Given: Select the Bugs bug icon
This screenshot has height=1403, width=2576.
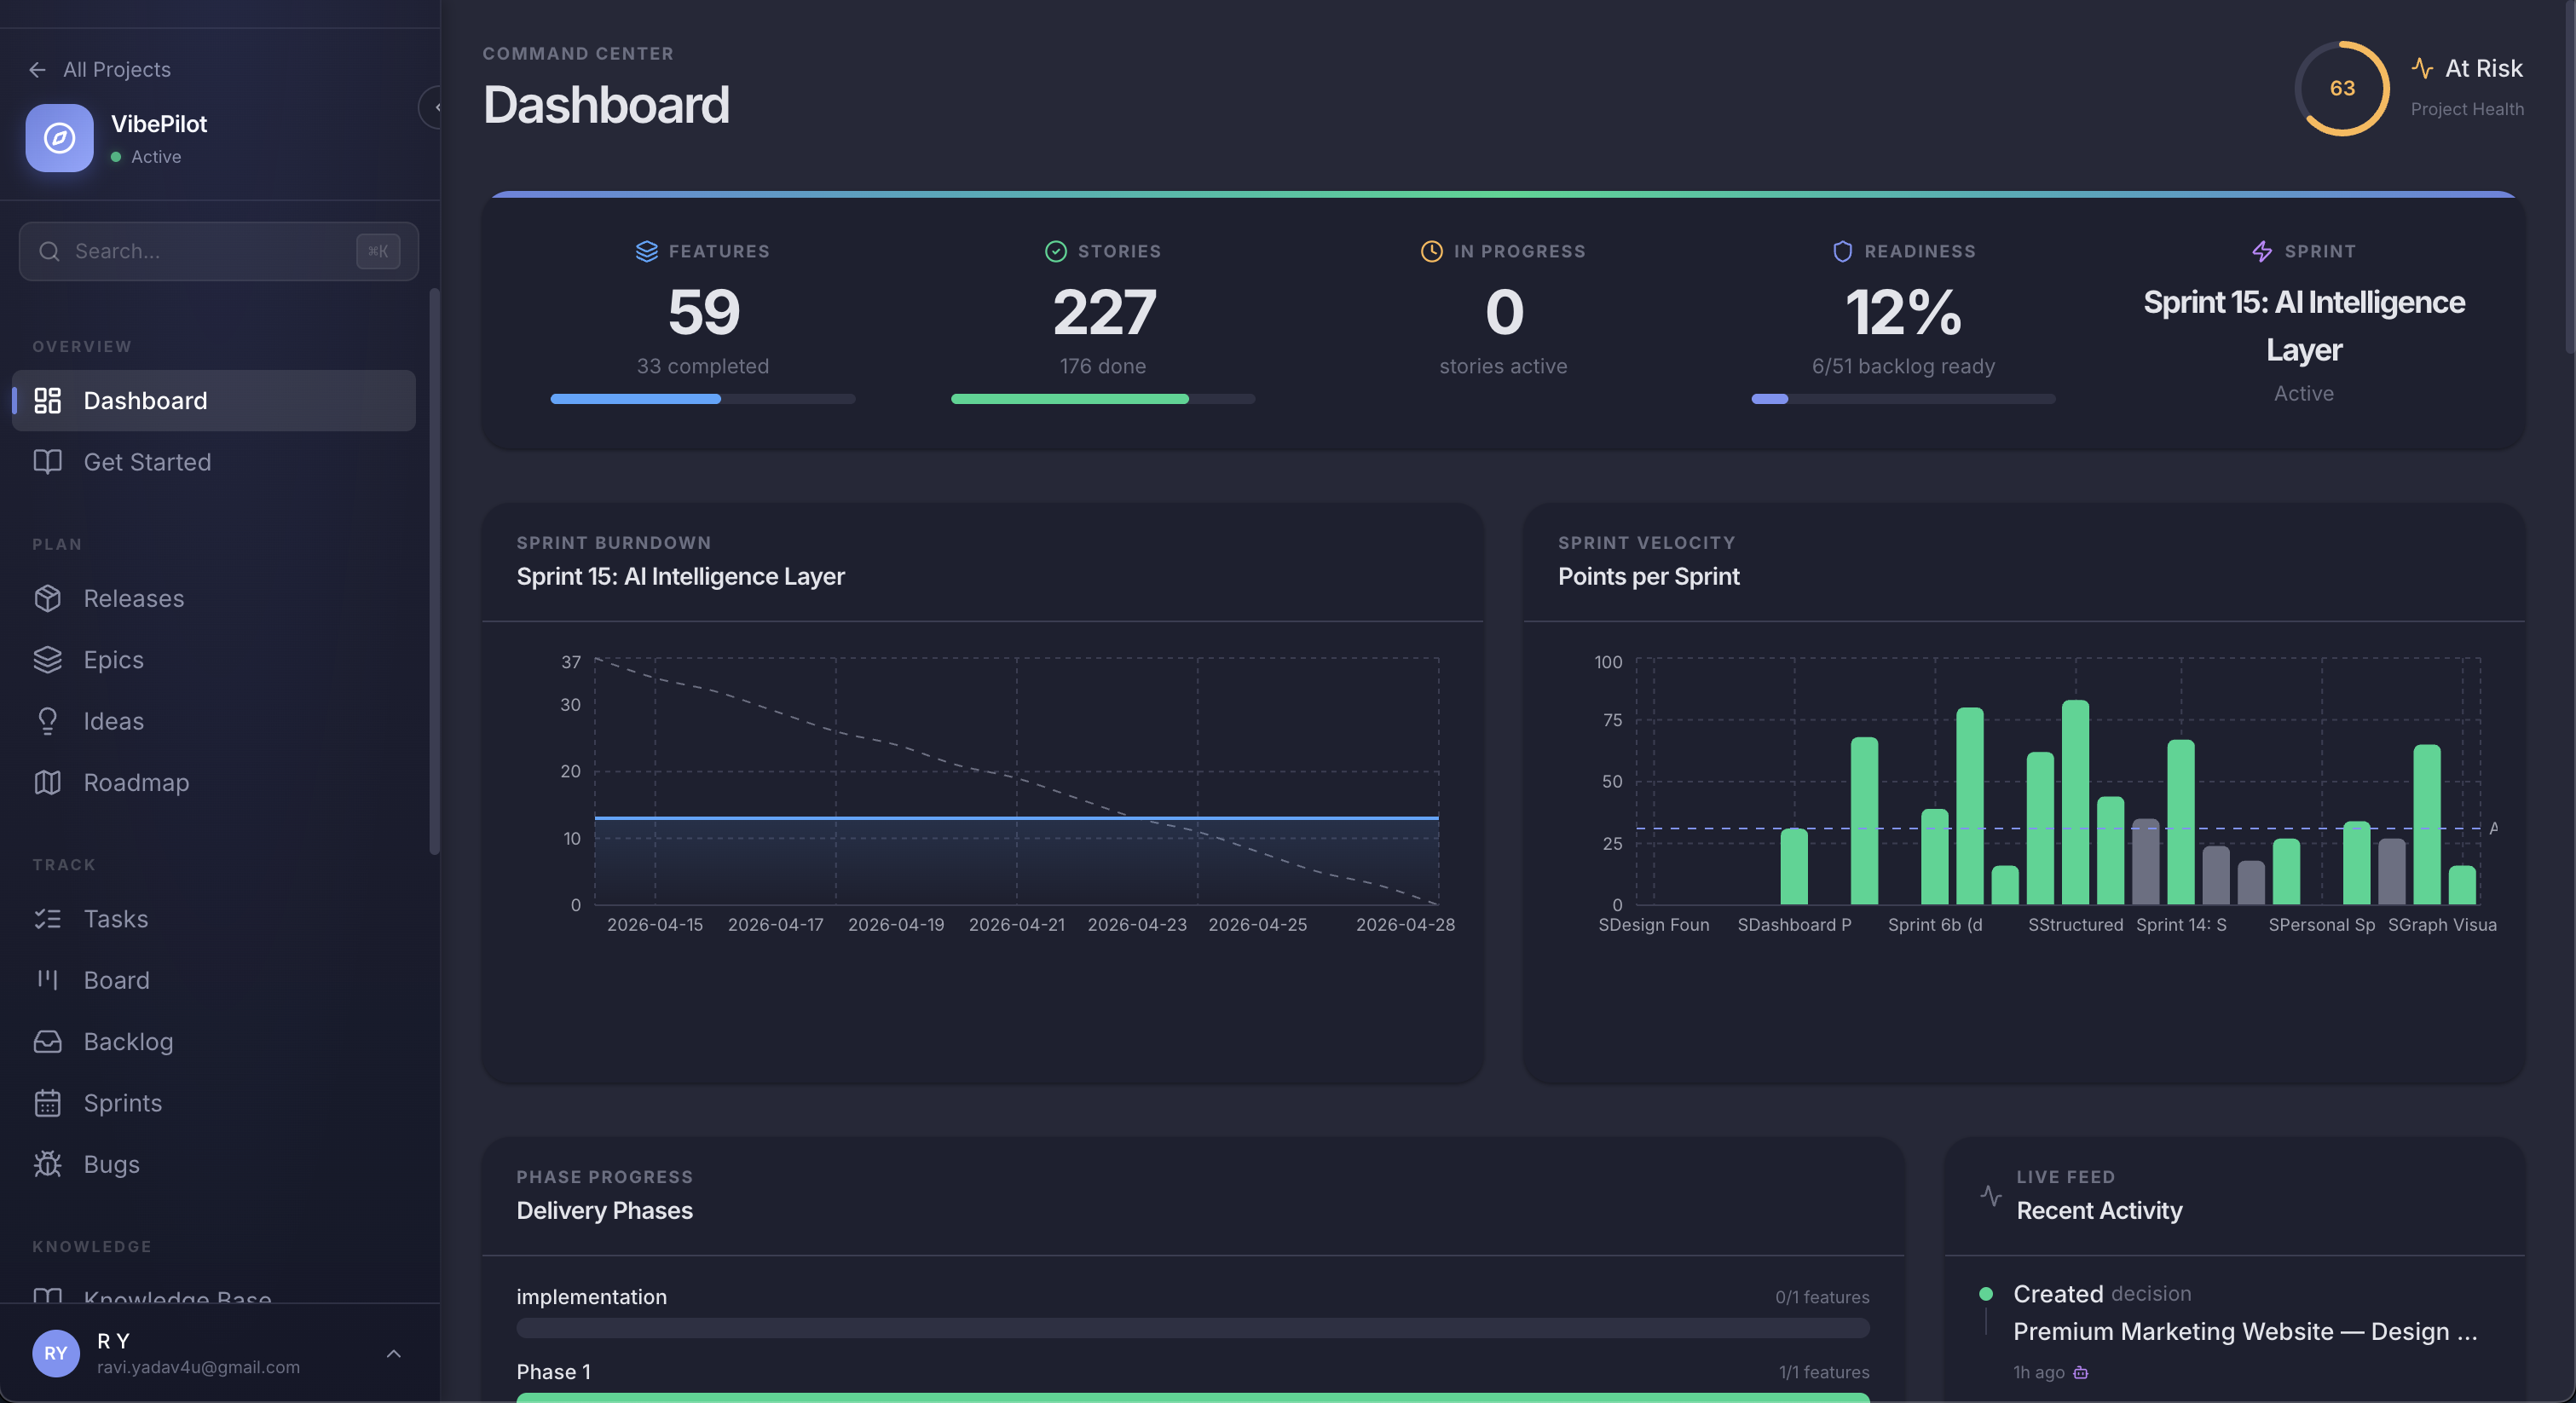Looking at the screenshot, I should pos(49,1164).
